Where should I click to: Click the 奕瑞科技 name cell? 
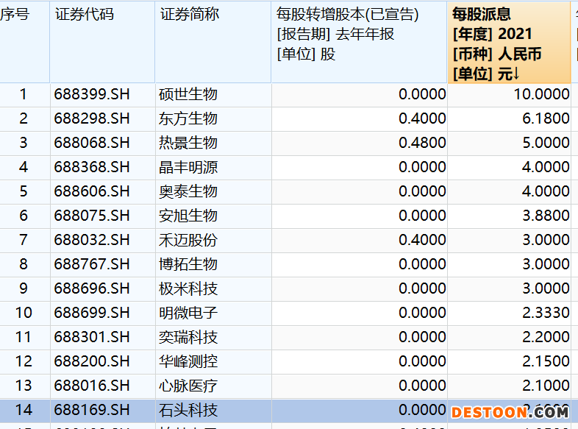[x=188, y=337]
